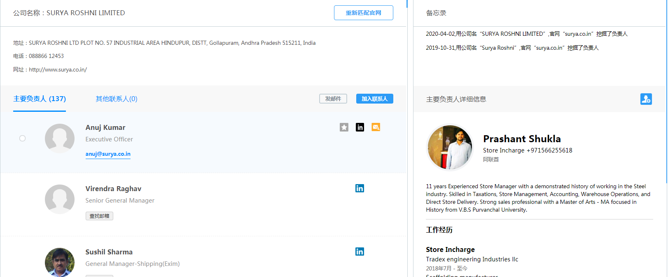Click 查找邮箱 button under Virendra Raghav
The image size is (668, 277).
[99, 216]
